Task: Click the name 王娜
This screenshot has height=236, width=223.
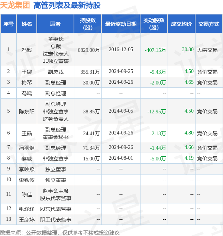Action: tap(26, 72)
